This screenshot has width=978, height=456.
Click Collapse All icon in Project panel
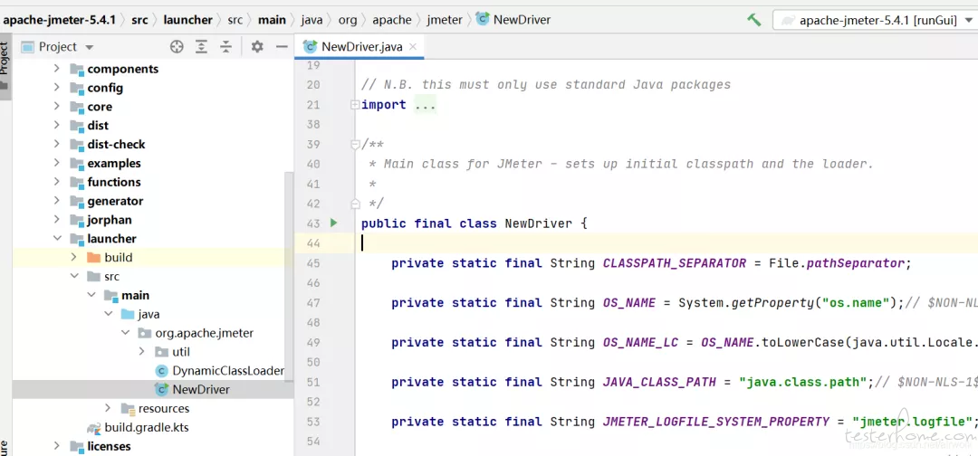coord(225,47)
